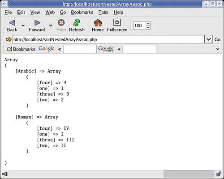Click the Forward arrow icon
Screen dimensions: 224x179
pos(37,23)
